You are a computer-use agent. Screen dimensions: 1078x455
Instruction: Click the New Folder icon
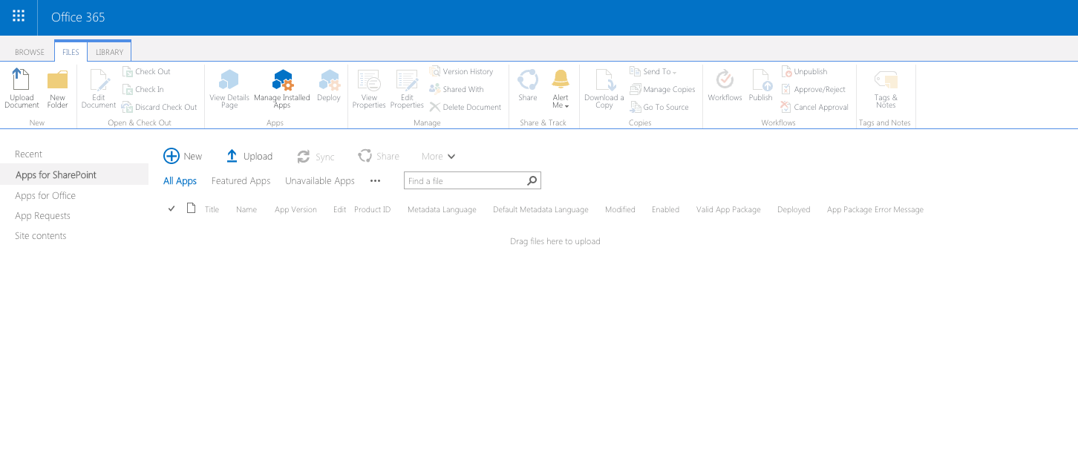point(57,86)
